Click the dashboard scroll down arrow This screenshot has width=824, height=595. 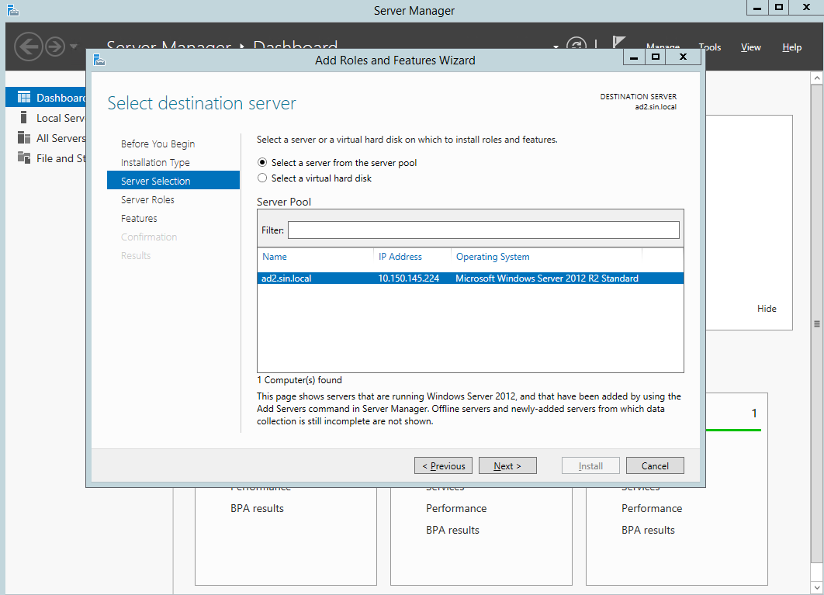pos(817,587)
